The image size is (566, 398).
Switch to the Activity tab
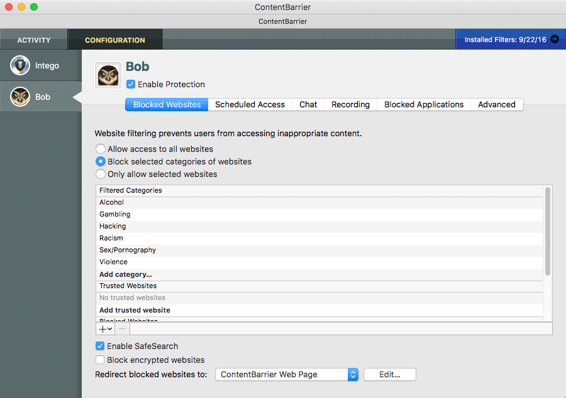click(34, 40)
